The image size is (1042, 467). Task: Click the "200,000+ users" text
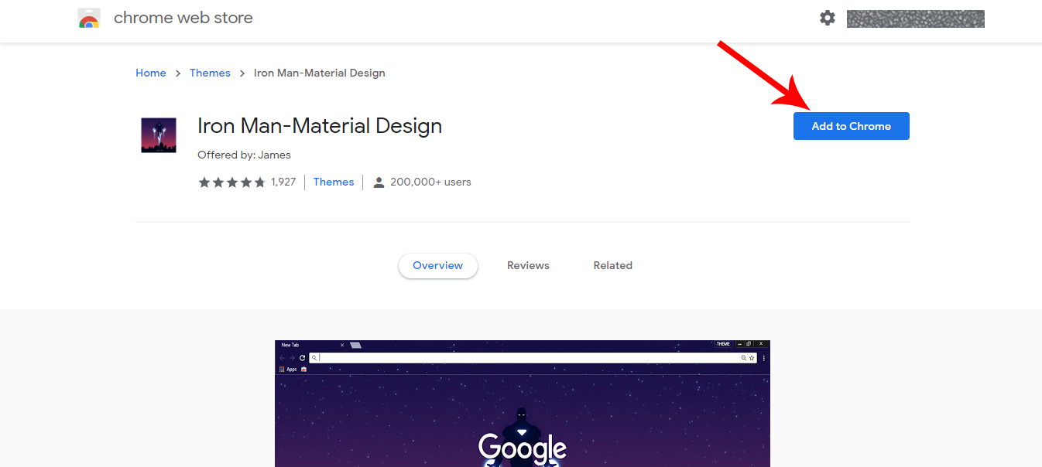coord(431,182)
